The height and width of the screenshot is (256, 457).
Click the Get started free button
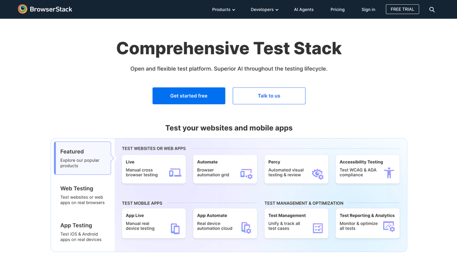click(x=189, y=95)
